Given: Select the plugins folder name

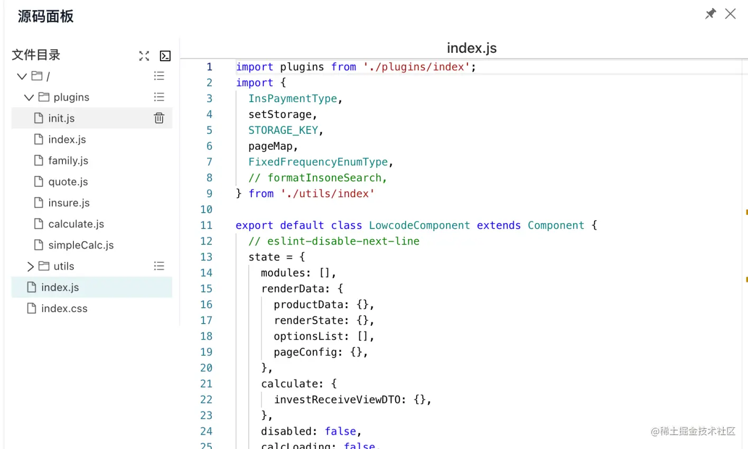Looking at the screenshot, I should pos(71,97).
